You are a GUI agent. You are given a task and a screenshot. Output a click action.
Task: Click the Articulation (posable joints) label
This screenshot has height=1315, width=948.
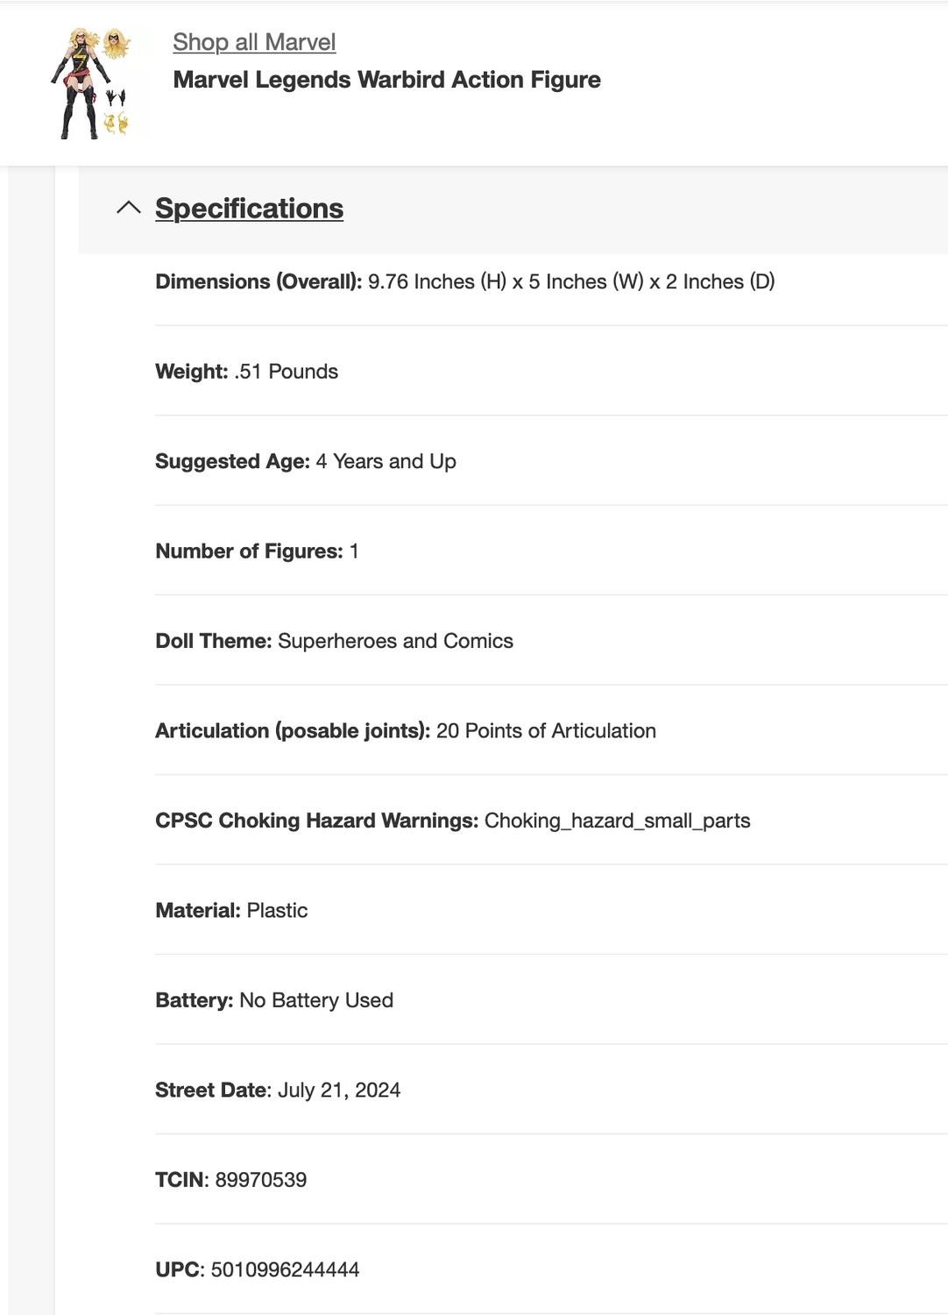293,731
